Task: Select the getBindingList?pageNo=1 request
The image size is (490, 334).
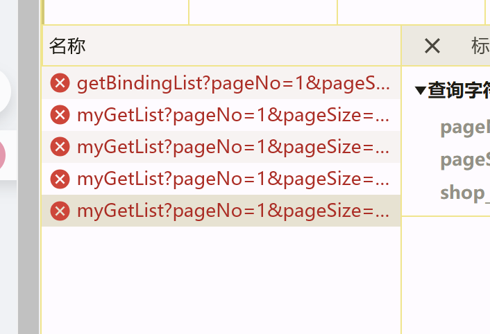Action: click(x=233, y=84)
